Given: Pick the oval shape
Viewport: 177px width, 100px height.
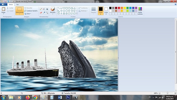Looking at the screenshot, I should click(x=64, y=8).
